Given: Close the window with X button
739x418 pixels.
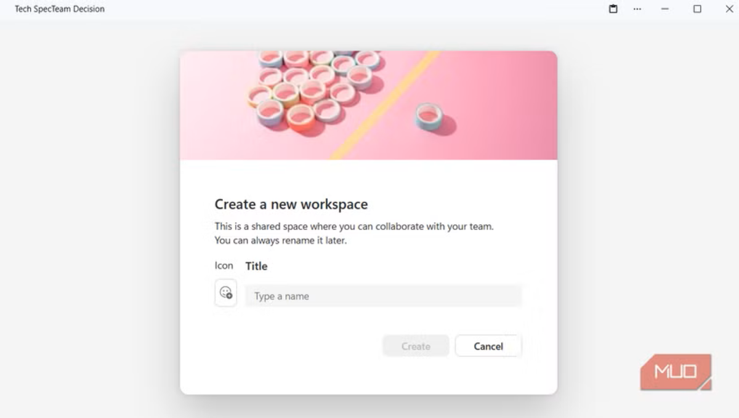Looking at the screenshot, I should [x=729, y=9].
